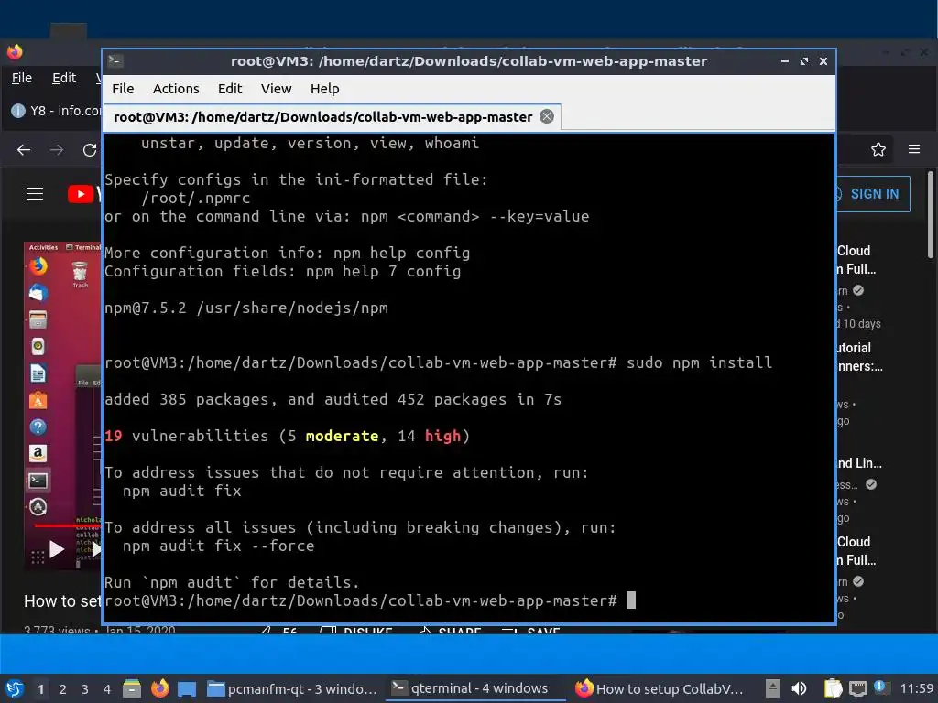
Task: Click 'How to set' video title text
Action: click(62, 601)
